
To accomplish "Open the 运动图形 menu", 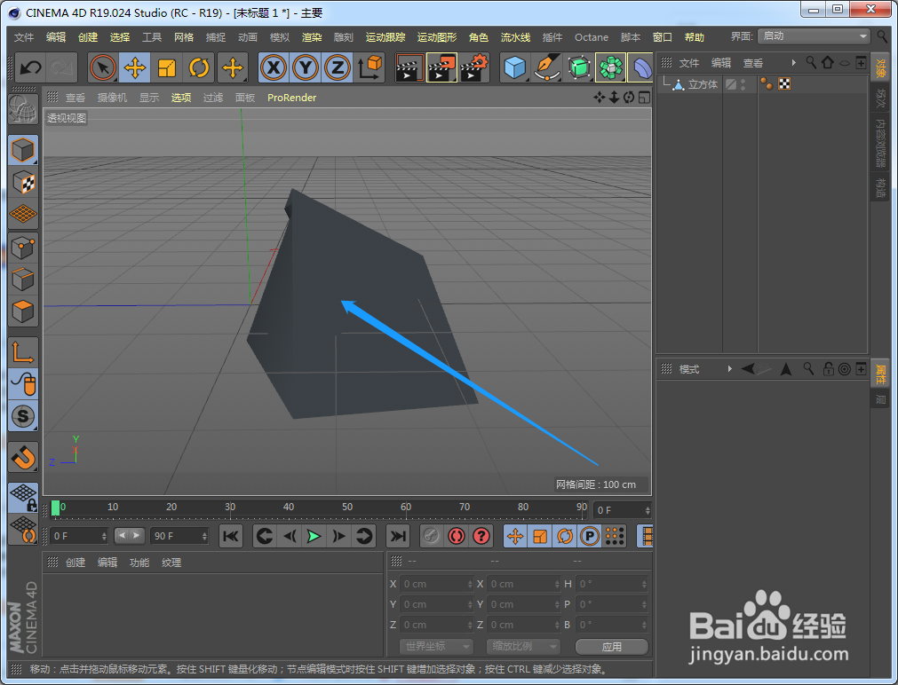I will click(x=437, y=37).
